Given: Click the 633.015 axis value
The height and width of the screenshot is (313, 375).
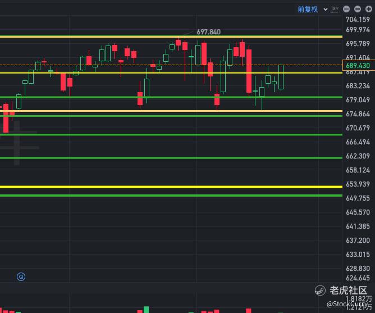Looking at the screenshot, I should [x=358, y=255].
